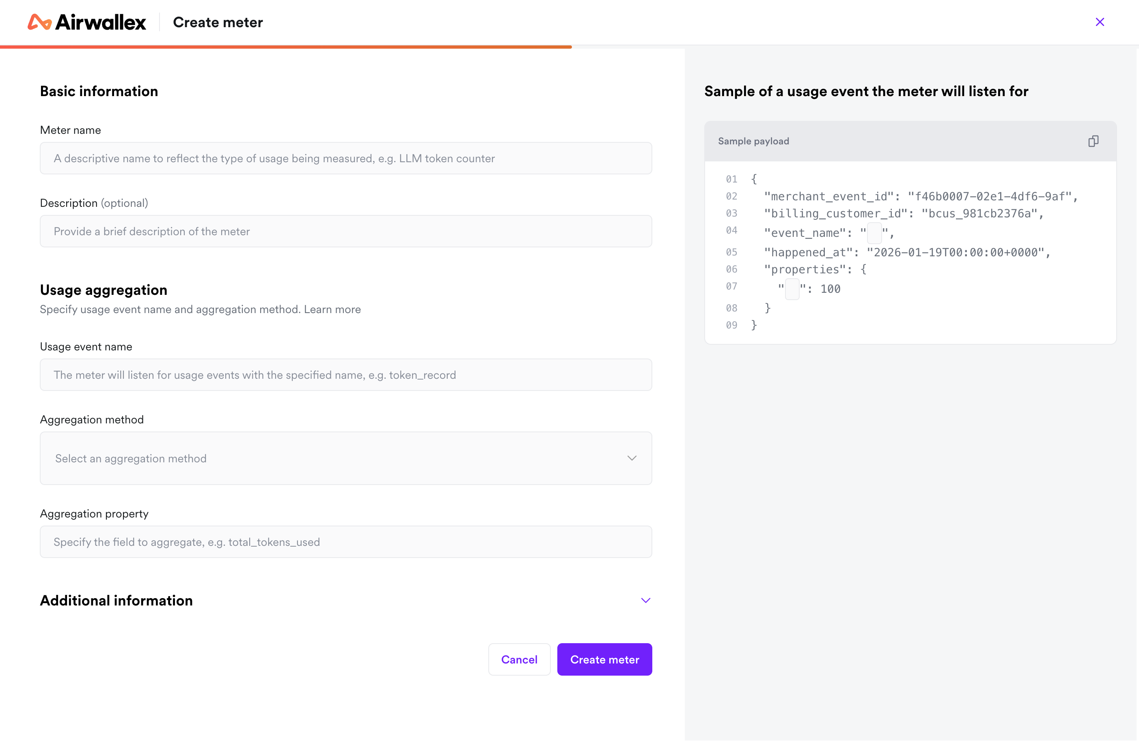Focus the Usage event name field
Screen dimensions: 1139x747
(x=345, y=375)
